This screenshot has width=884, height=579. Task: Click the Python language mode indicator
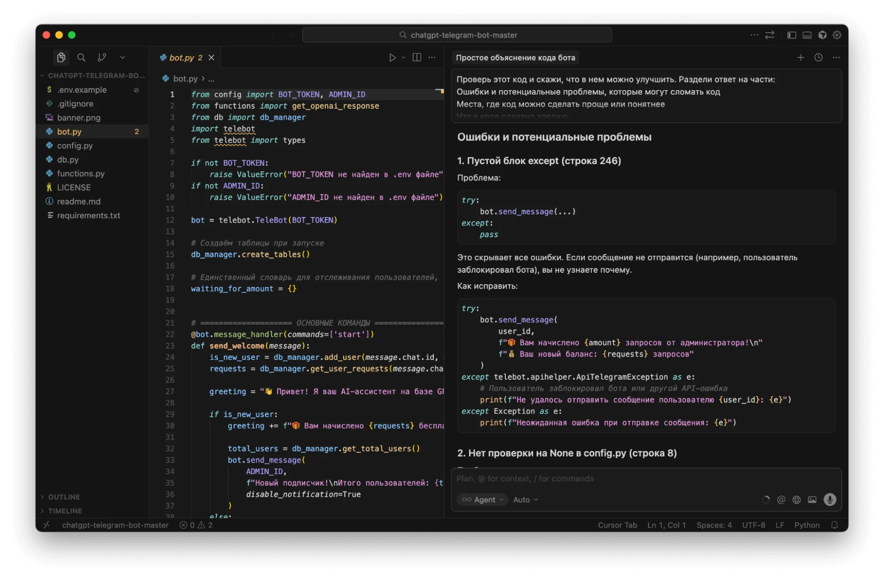(807, 525)
